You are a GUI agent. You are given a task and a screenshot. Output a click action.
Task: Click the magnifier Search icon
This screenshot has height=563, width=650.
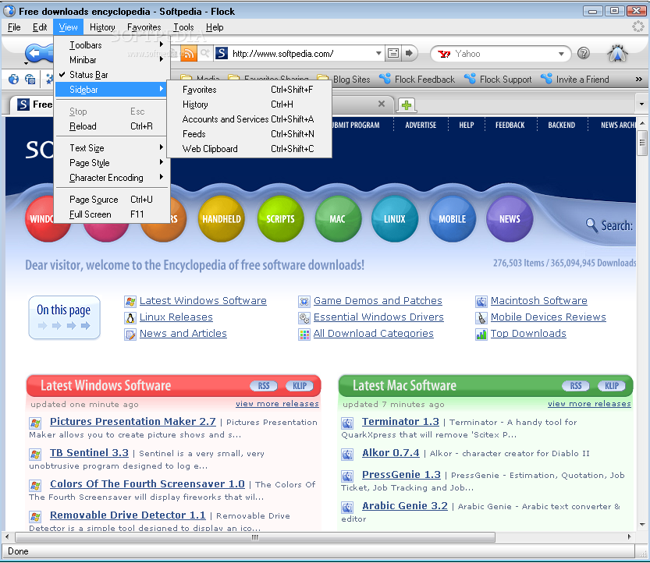coord(591,225)
